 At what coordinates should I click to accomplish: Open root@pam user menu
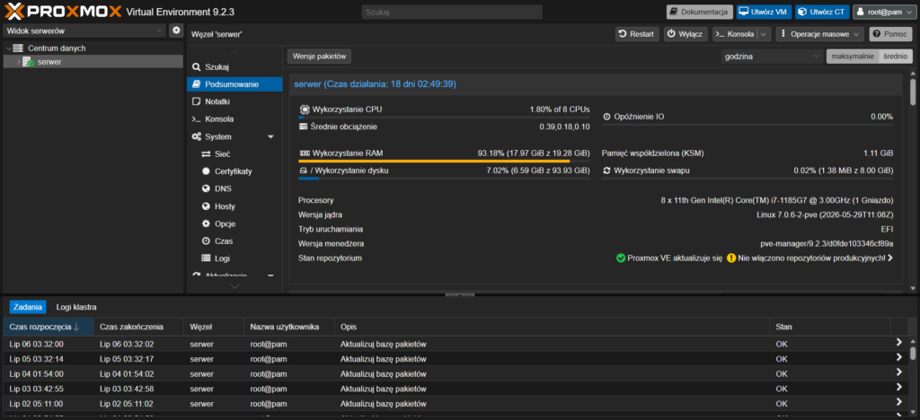pyautogui.click(x=885, y=12)
